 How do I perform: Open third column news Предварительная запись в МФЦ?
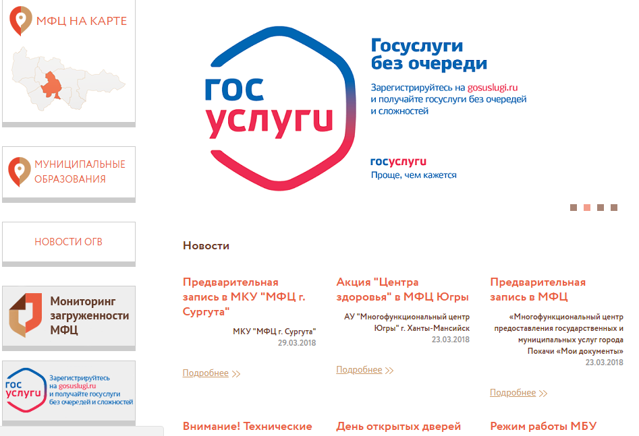click(538, 290)
